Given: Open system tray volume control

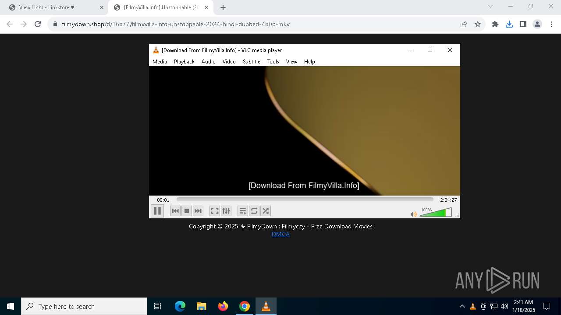Looking at the screenshot, I should pos(504,306).
